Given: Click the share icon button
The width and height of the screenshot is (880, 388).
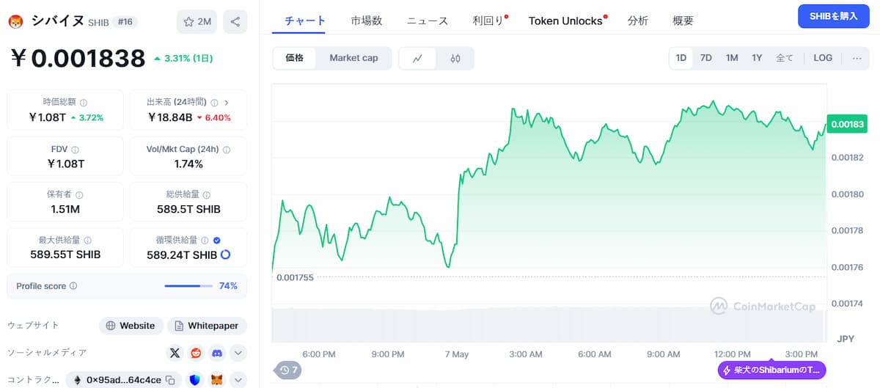Looking at the screenshot, I should click(x=235, y=22).
